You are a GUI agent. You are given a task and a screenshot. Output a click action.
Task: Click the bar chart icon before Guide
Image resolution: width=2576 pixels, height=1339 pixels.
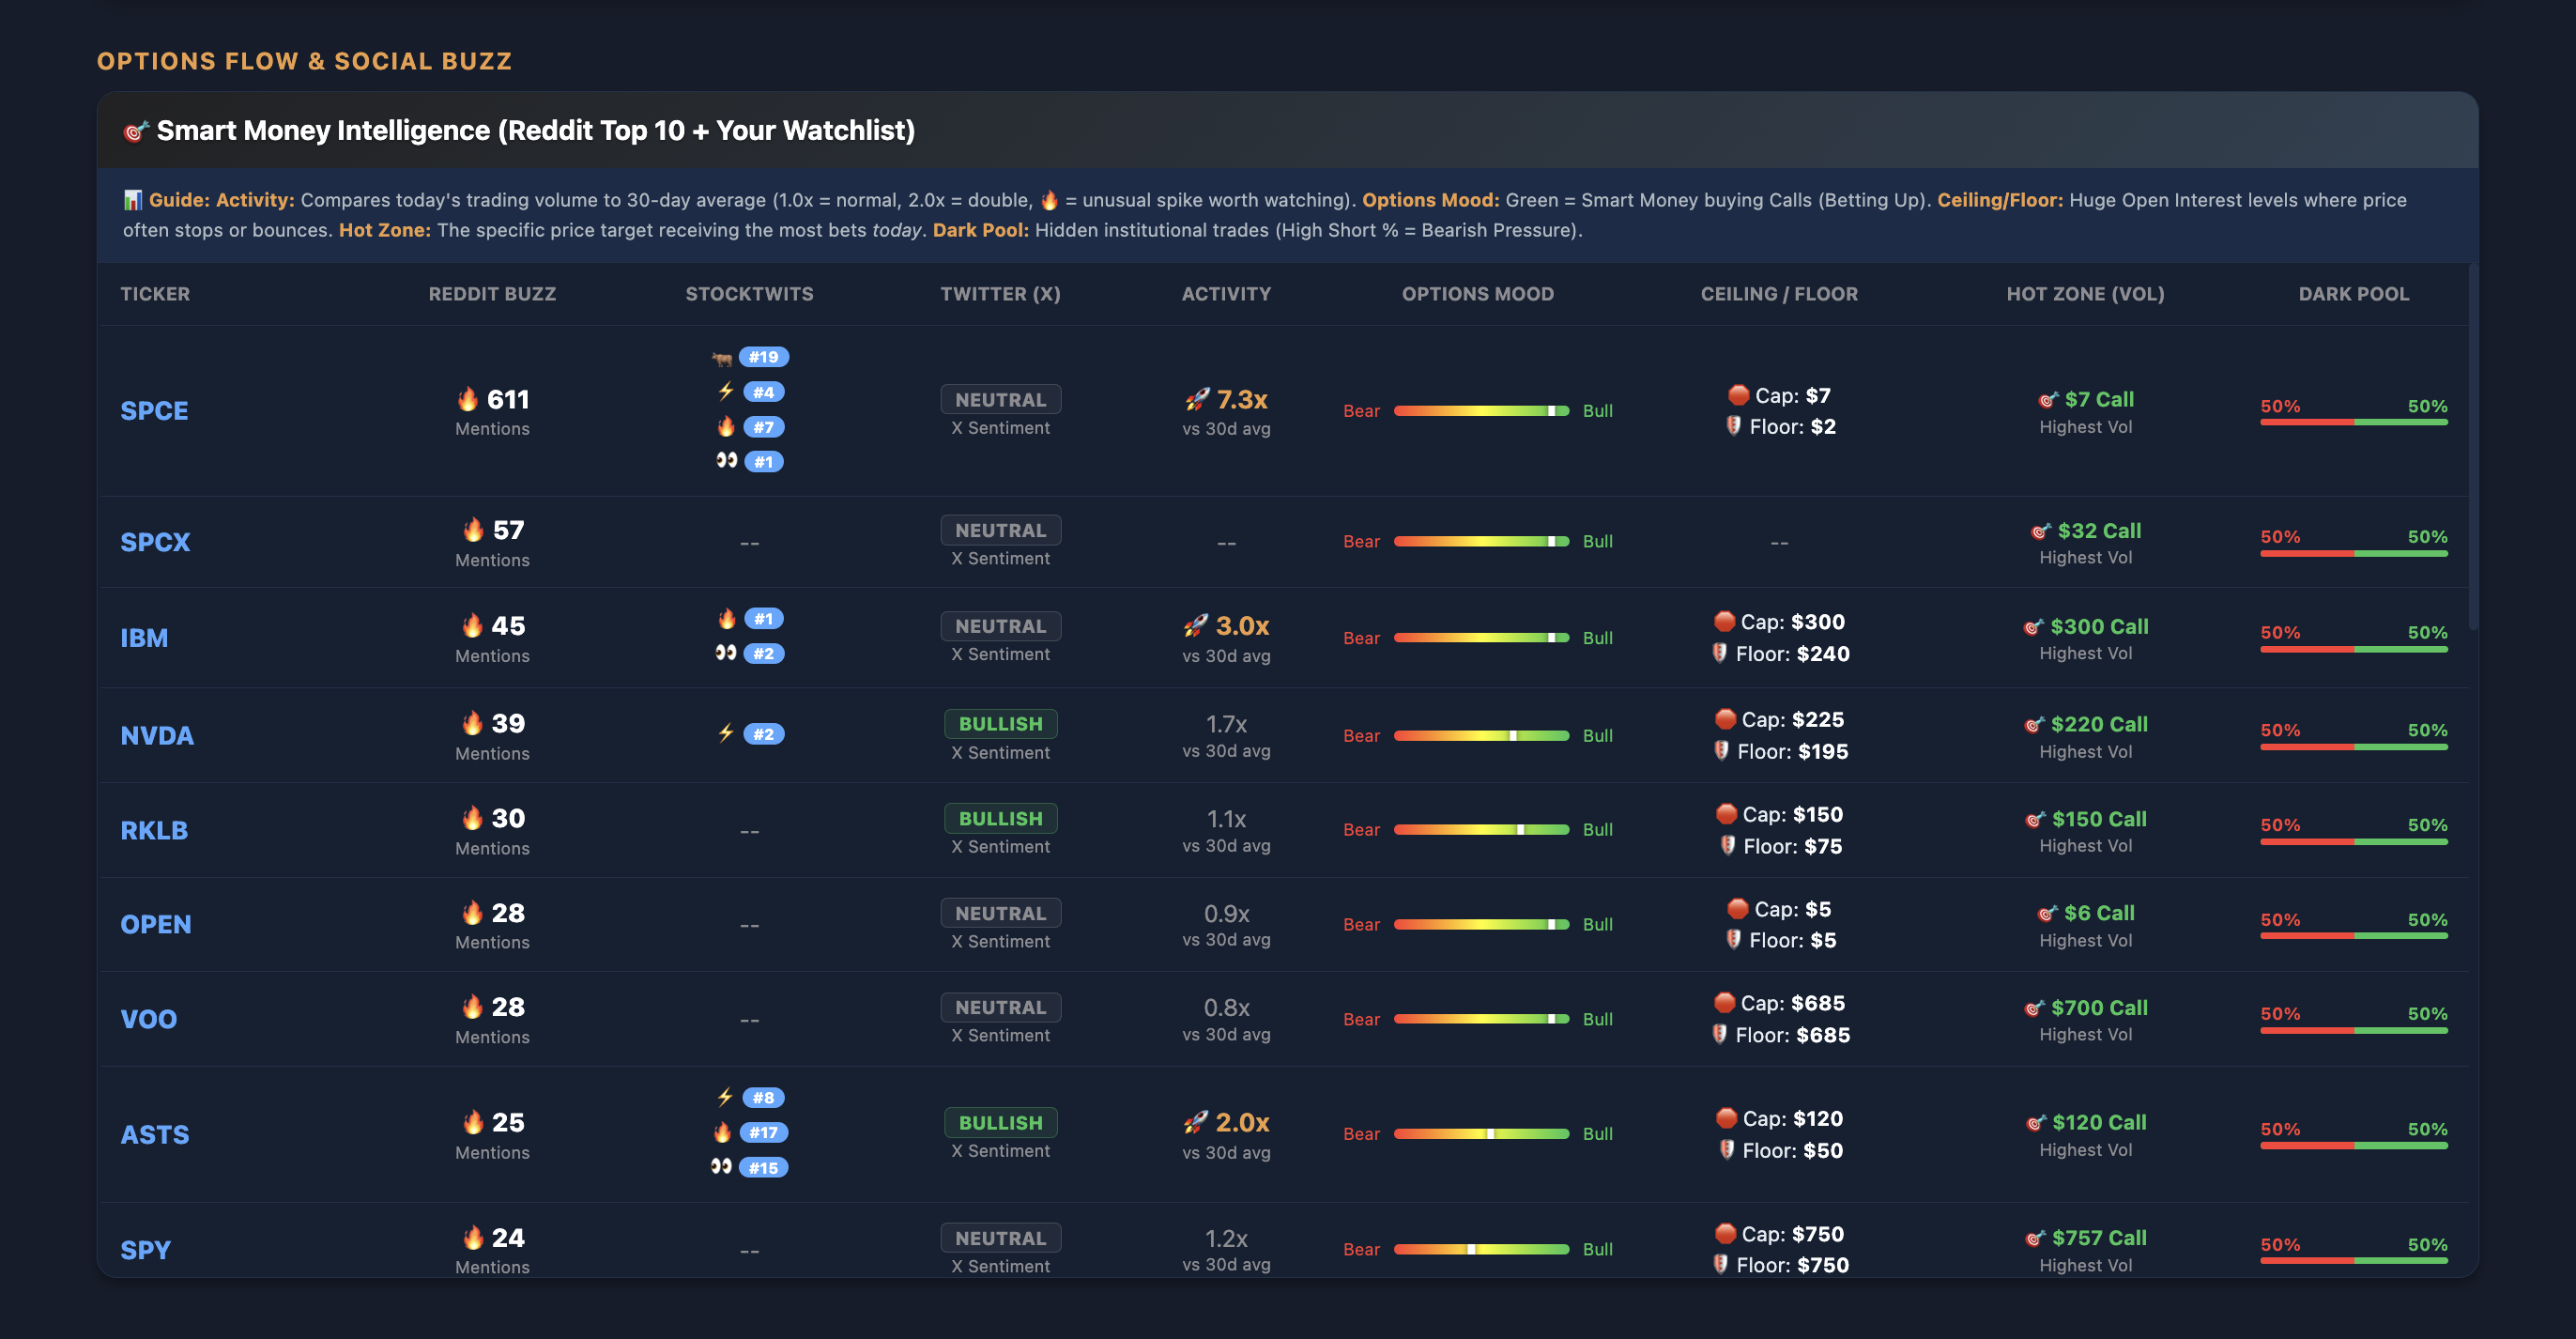(132, 200)
